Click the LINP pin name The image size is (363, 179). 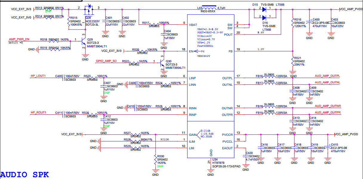[x=193, y=78]
